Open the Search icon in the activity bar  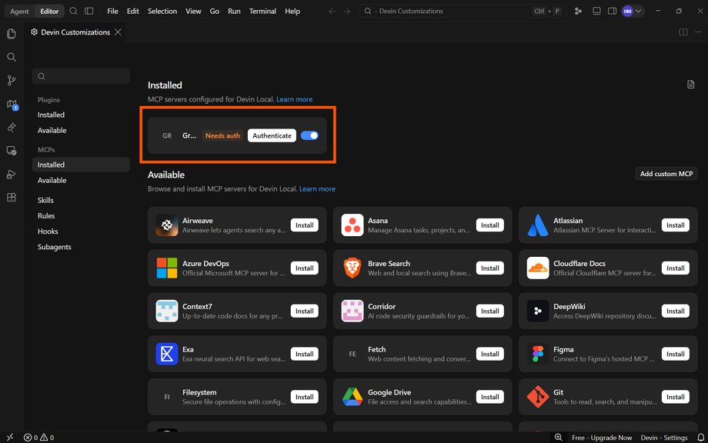[12, 57]
